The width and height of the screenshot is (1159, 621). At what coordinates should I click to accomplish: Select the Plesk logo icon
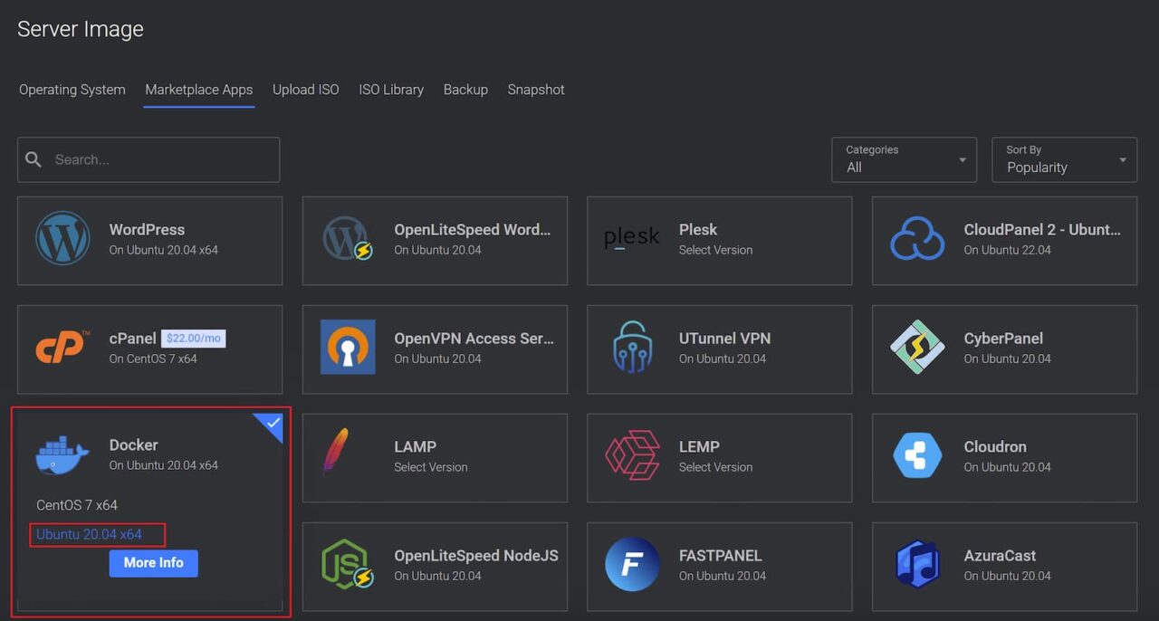632,239
